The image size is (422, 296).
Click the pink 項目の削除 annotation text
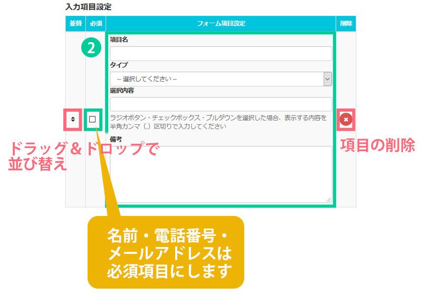click(x=377, y=145)
